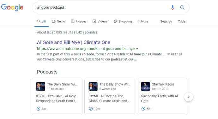218x119 pixels.
Task: Show next podcasts with right chevron
Action: coord(189,97)
